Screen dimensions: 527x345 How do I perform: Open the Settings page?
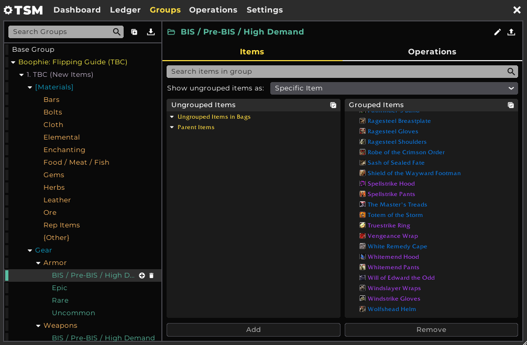tap(265, 10)
